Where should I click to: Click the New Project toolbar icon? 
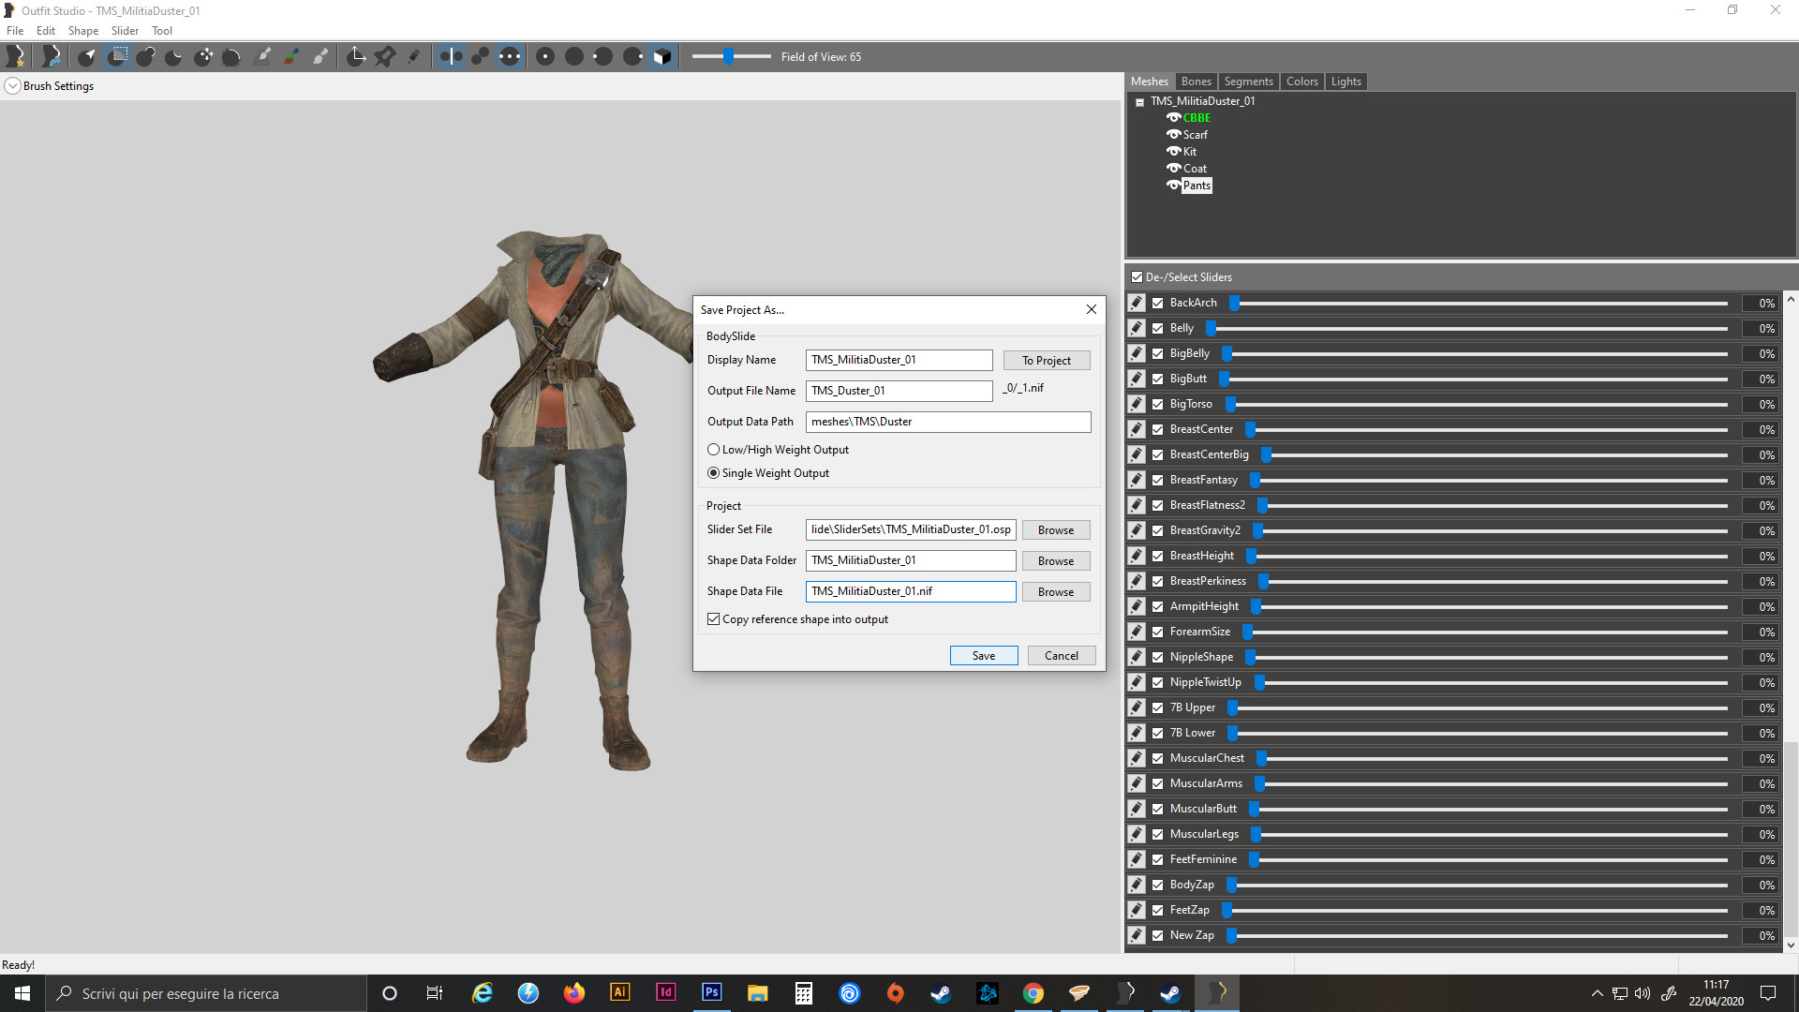tap(16, 56)
